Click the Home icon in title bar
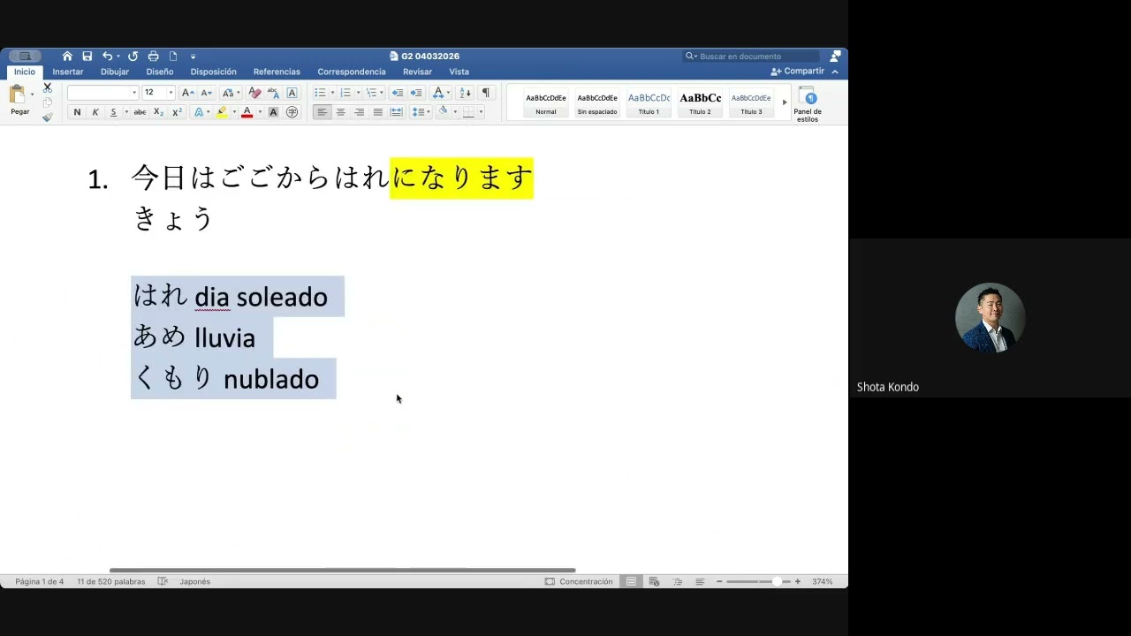The height and width of the screenshot is (636, 1131). point(67,57)
